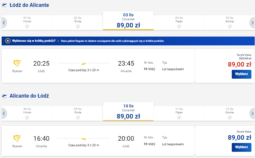Click the Ryanair harp logo on flight FR 9983
Screen dimensions: 255x158
coord(17,138)
